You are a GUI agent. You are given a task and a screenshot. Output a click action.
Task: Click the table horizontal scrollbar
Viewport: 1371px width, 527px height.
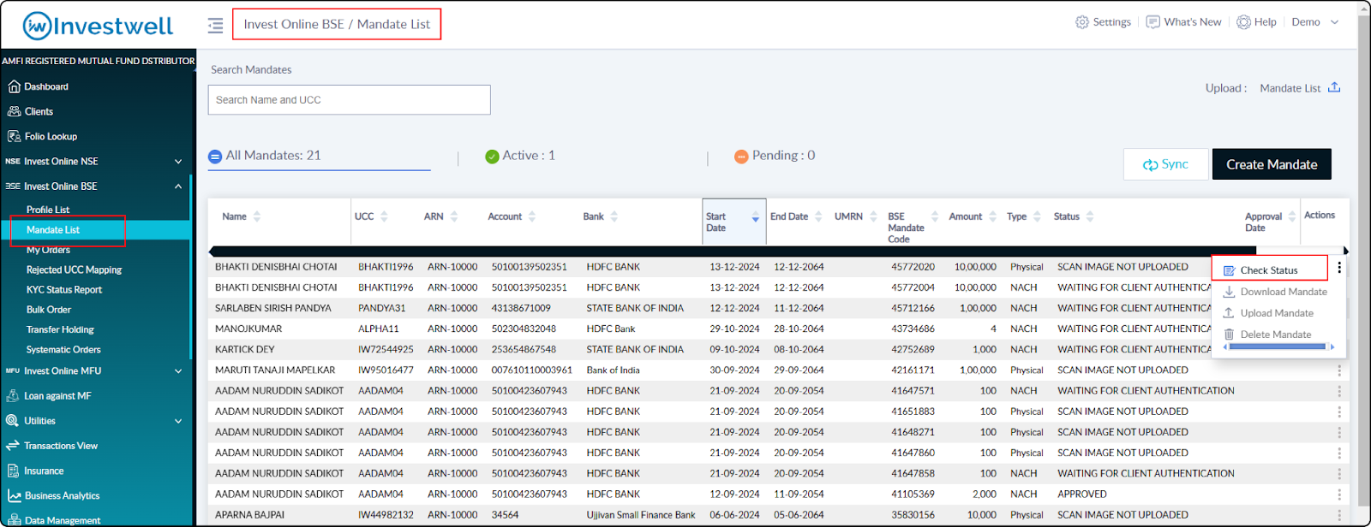(733, 251)
